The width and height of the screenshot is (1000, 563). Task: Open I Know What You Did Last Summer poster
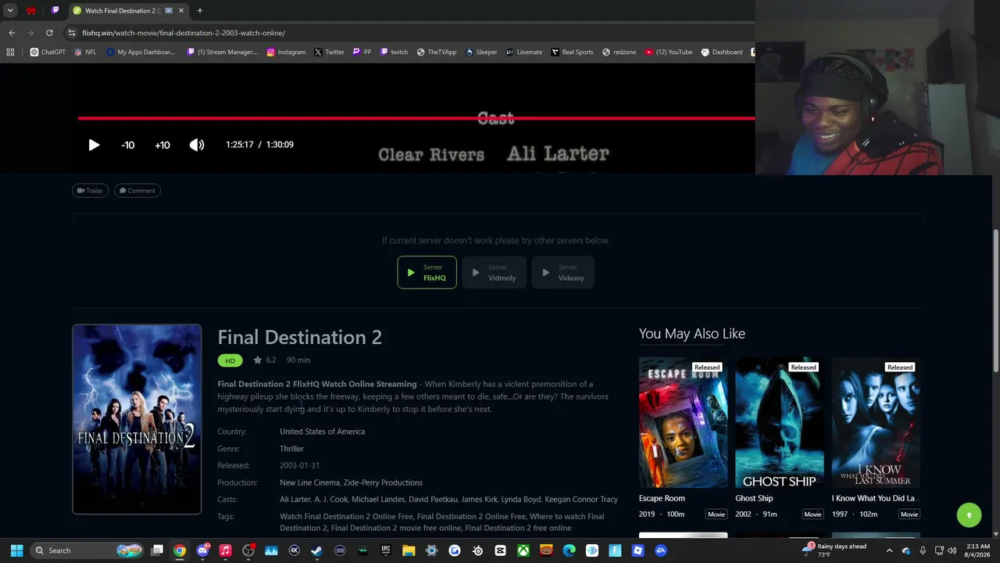876,422
